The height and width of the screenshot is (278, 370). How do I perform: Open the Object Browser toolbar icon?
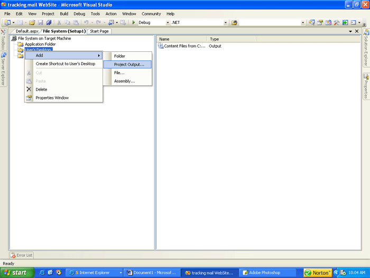click(328, 22)
